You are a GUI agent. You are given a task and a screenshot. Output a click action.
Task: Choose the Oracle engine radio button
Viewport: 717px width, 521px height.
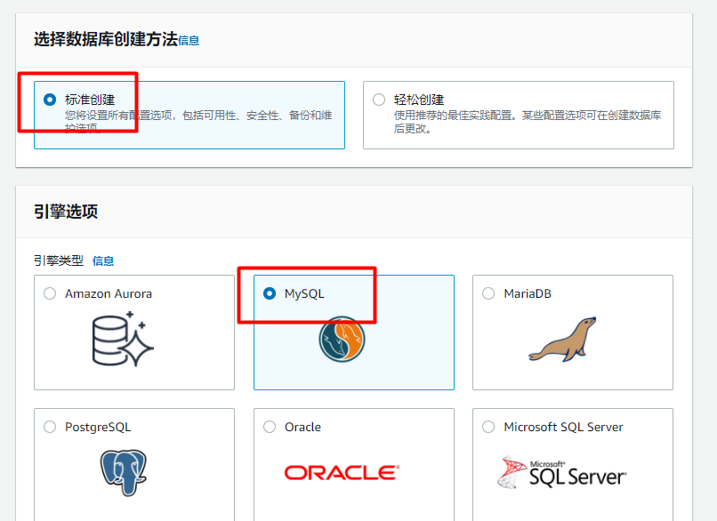(x=270, y=427)
